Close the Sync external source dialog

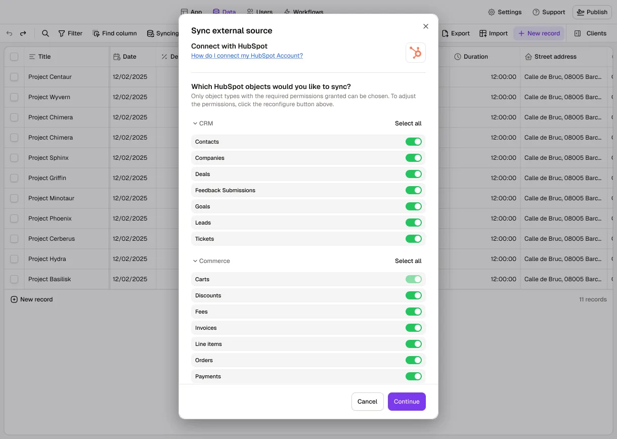[x=426, y=26]
